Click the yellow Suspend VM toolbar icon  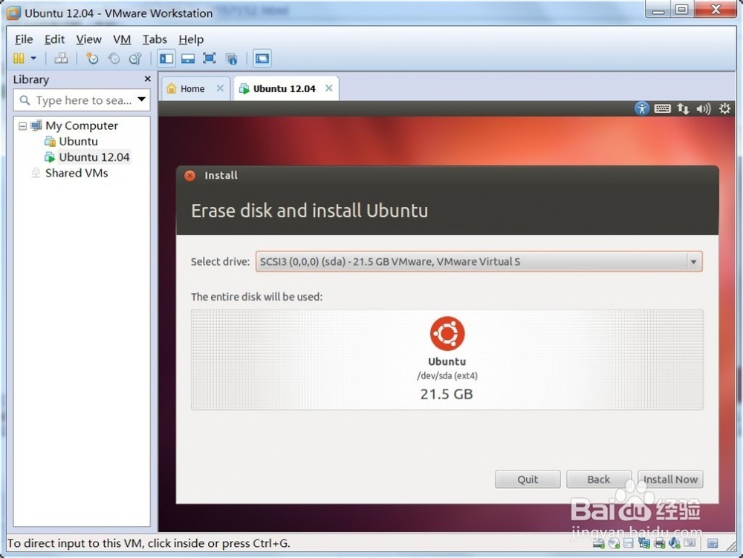(x=19, y=58)
